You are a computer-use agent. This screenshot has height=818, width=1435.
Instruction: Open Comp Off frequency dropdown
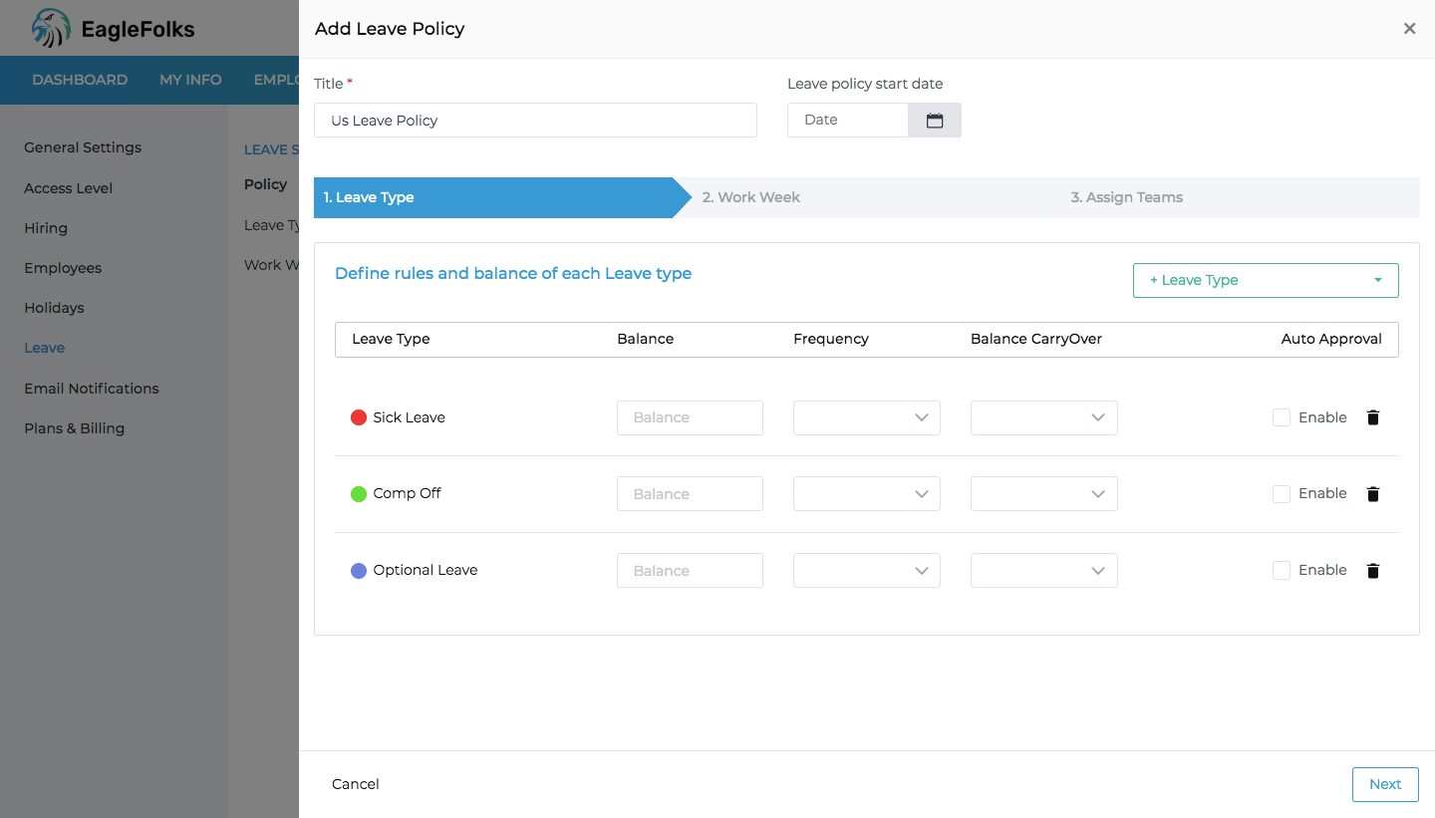click(x=867, y=494)
